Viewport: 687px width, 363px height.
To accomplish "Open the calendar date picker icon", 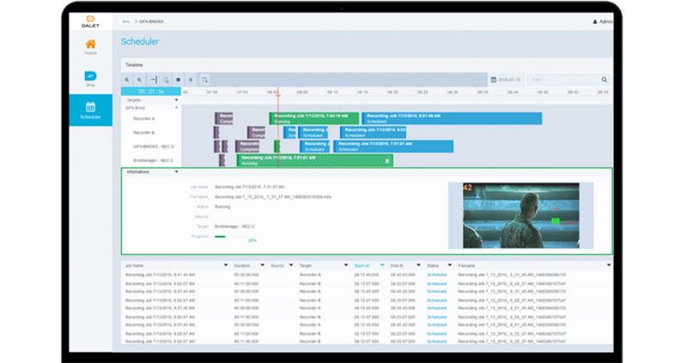I will [x=493, y=80].
